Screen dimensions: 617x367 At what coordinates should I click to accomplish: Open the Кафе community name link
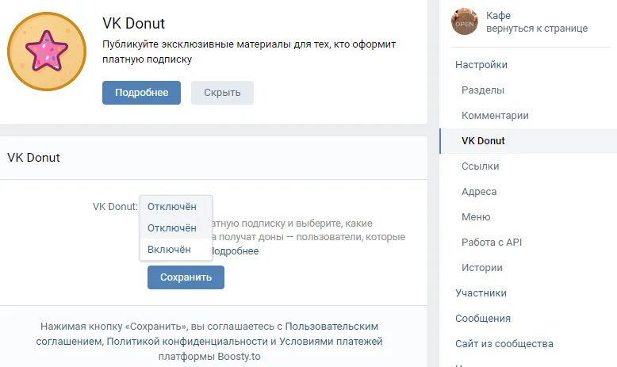click(x=498, y=15)
